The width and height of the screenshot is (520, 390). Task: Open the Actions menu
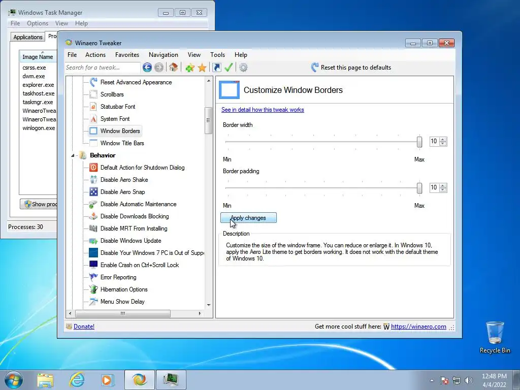[x=95, y=55]
